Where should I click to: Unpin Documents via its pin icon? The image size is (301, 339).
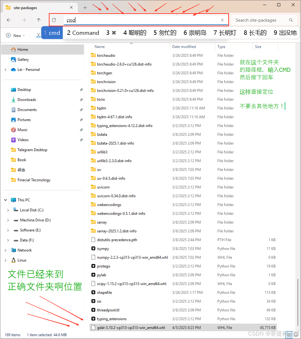81,110
